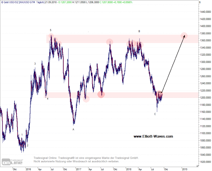Open the www.Elliott-Waves.com link
The width and height of the screenshot is (212, 171).
pyautogui.click(x=153, y=137)
